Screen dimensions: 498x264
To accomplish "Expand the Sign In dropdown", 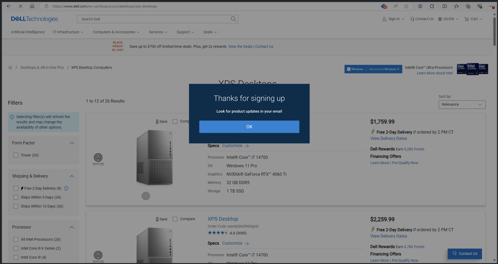I will coord(393,19).
